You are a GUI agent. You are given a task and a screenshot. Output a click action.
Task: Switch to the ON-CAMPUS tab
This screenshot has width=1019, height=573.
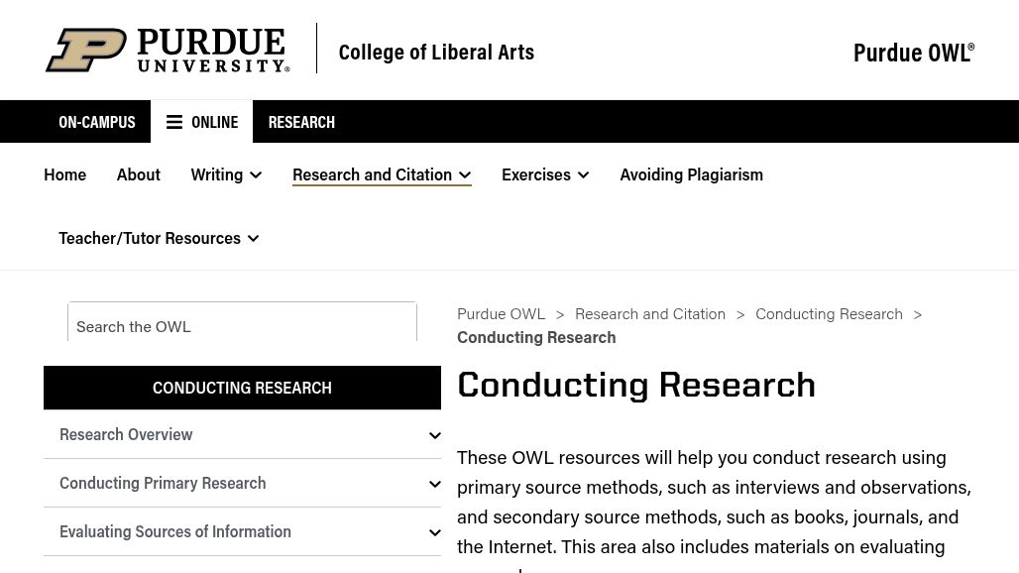click(96, 121)
